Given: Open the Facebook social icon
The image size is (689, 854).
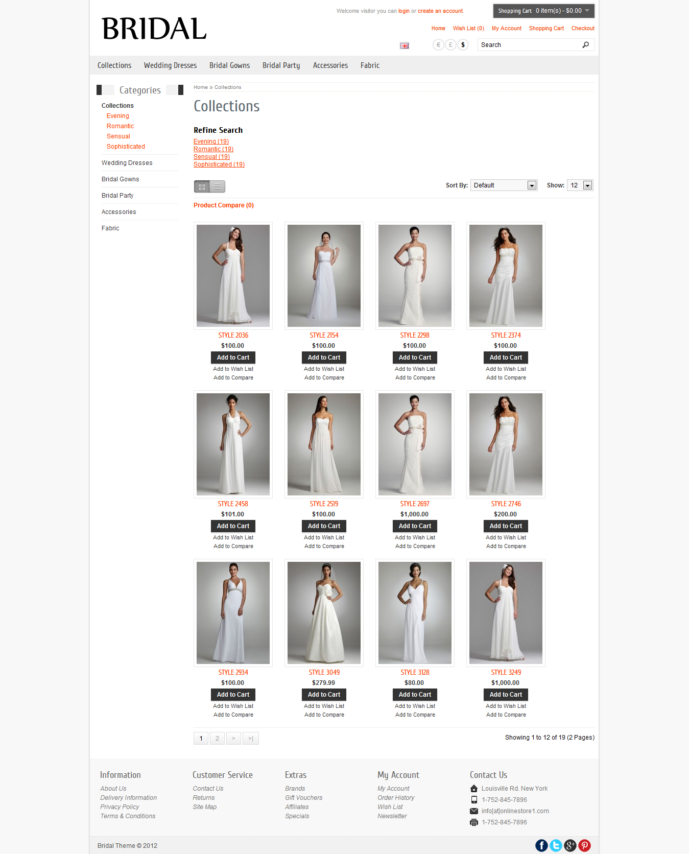Looking at the screenshot, I should point(541,845).
